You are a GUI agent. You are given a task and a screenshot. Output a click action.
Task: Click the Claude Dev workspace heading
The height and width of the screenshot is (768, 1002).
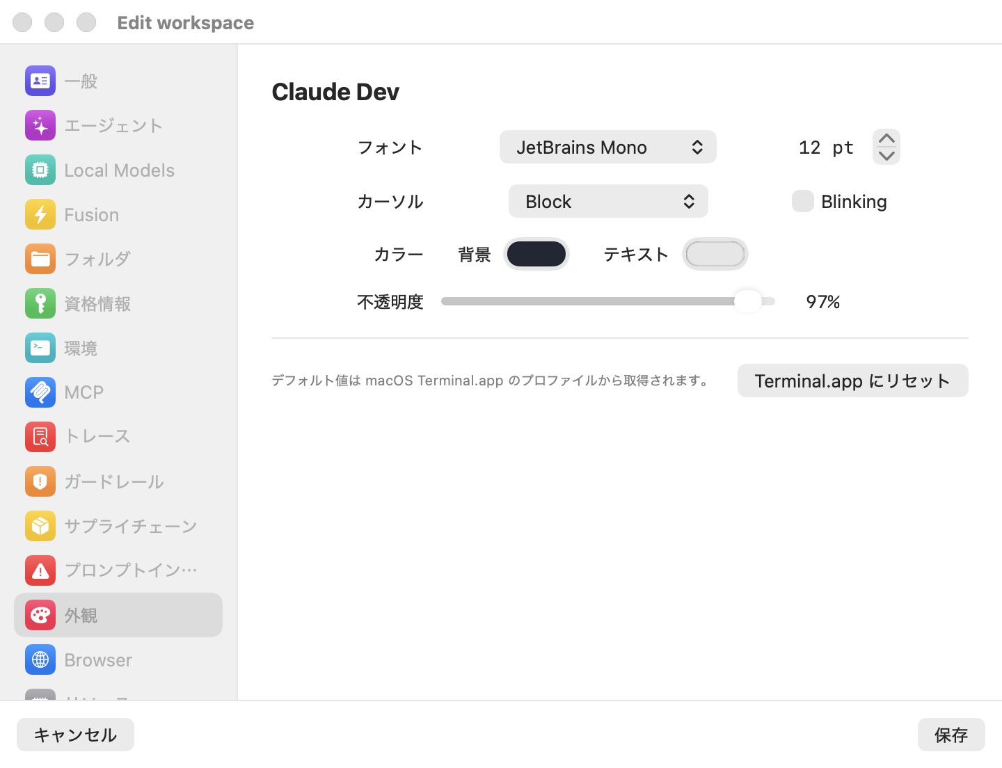335,92
